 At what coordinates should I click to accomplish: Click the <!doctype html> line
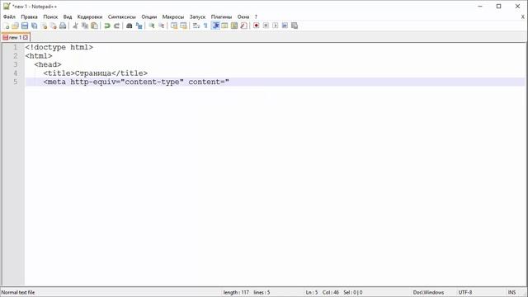pos(59,47)
